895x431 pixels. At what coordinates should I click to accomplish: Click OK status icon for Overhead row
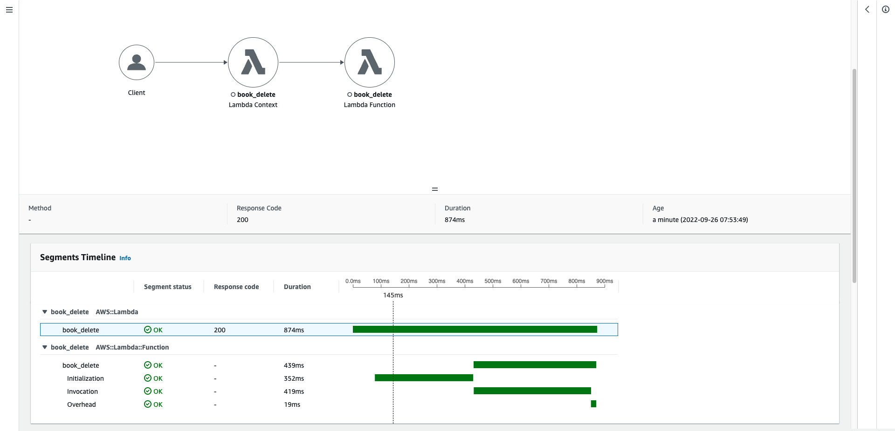148,404
